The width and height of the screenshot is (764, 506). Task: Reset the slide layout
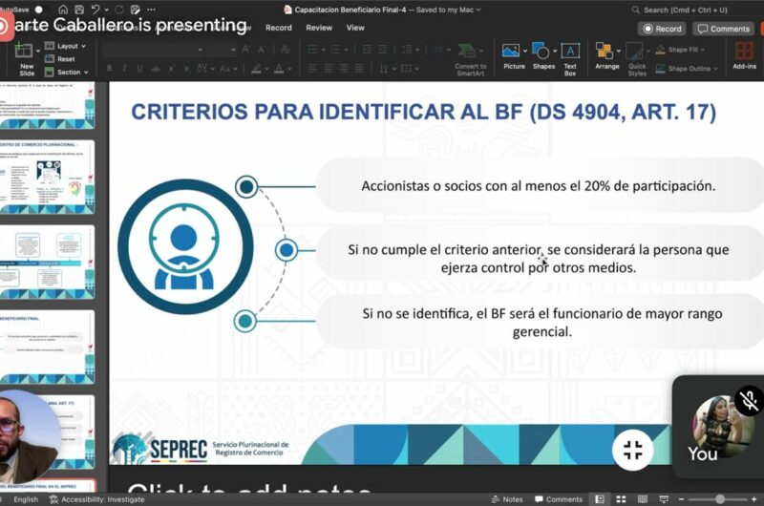pyautogui.click(x=60, y=59)
